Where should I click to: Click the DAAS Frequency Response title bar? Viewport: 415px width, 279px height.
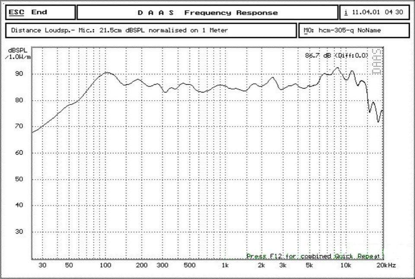[207, 13]
